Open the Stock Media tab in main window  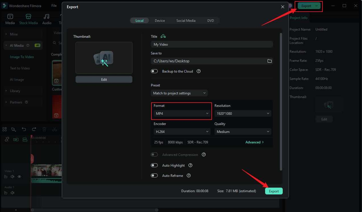click(28, 19)
